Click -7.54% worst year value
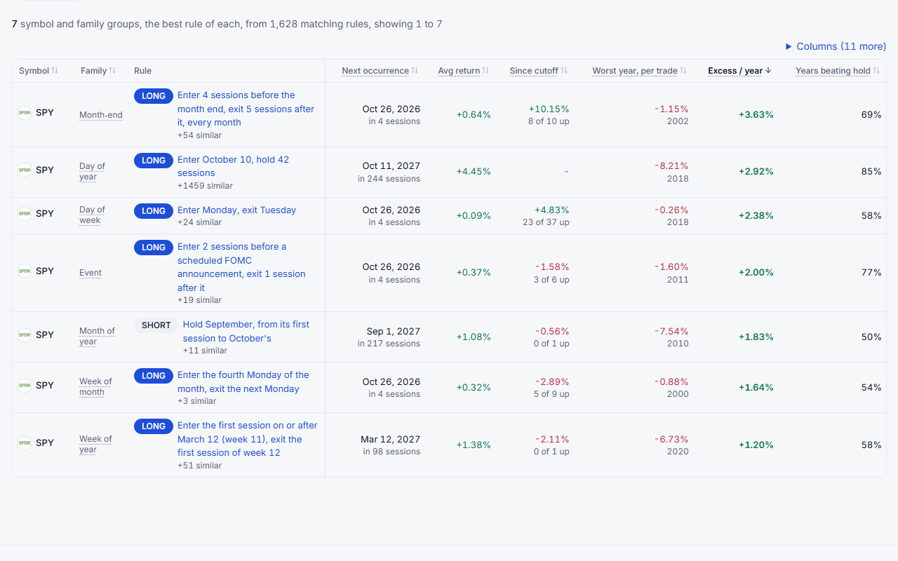Screen dimensions: 898x561 (671, 331)
